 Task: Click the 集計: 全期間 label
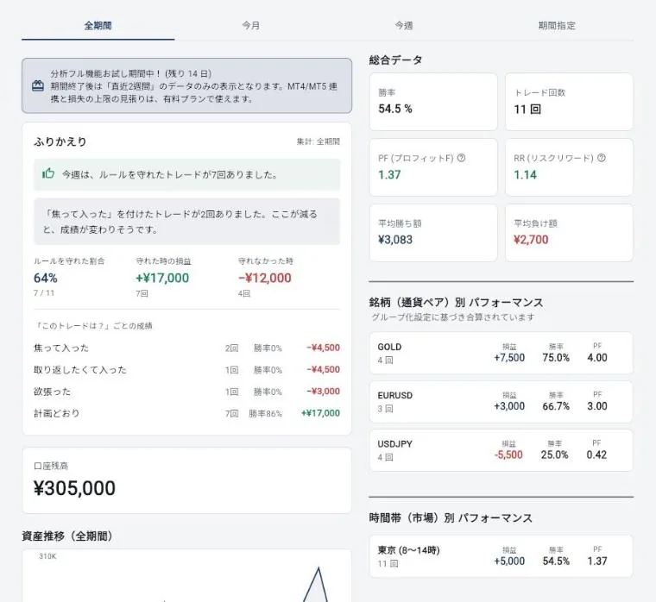click(319, 141)
